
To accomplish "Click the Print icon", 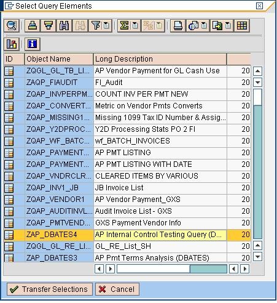I will coord(178,26).
